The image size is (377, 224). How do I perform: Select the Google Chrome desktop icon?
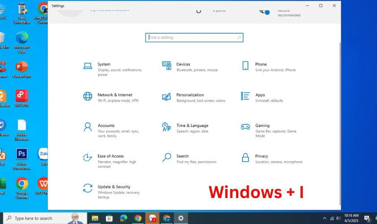click(22, 188)
